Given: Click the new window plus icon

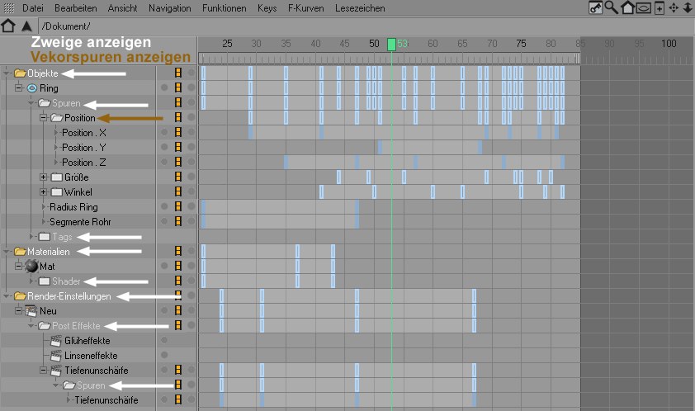Looking at the screenshot, I should [x=659, y=8].
